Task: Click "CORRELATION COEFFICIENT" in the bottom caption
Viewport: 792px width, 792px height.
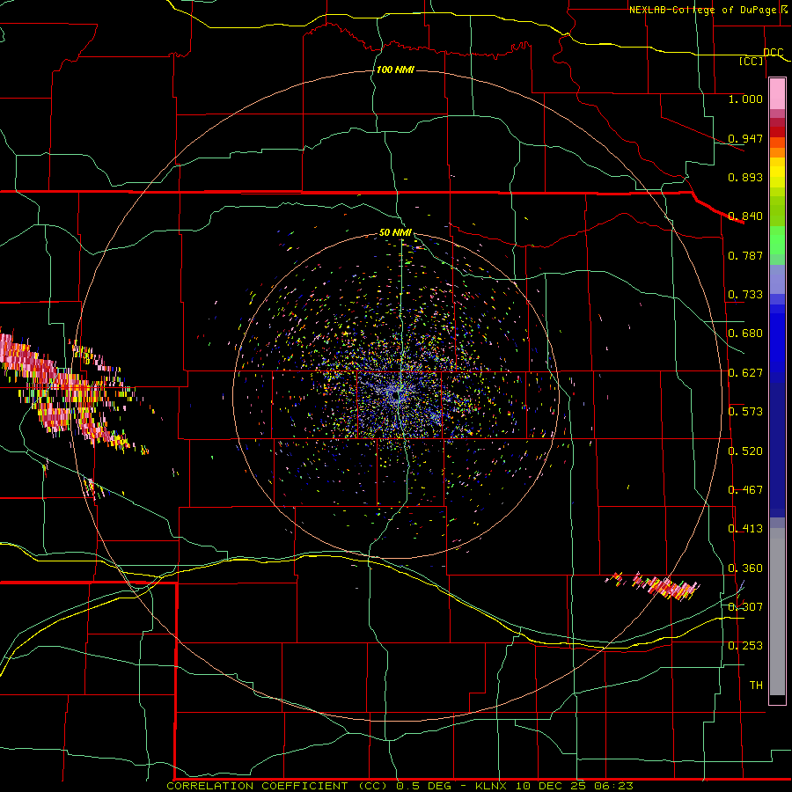Action: (257, 786)
